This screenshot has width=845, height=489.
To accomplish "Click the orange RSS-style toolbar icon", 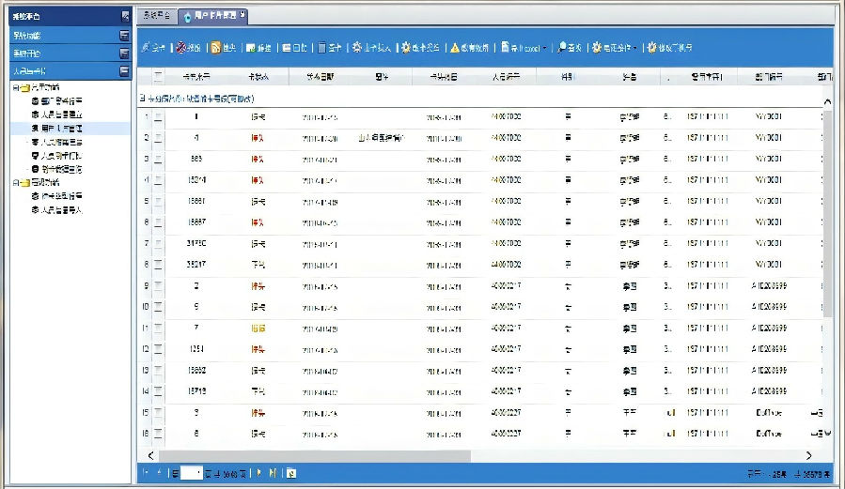I will point(216,47).
